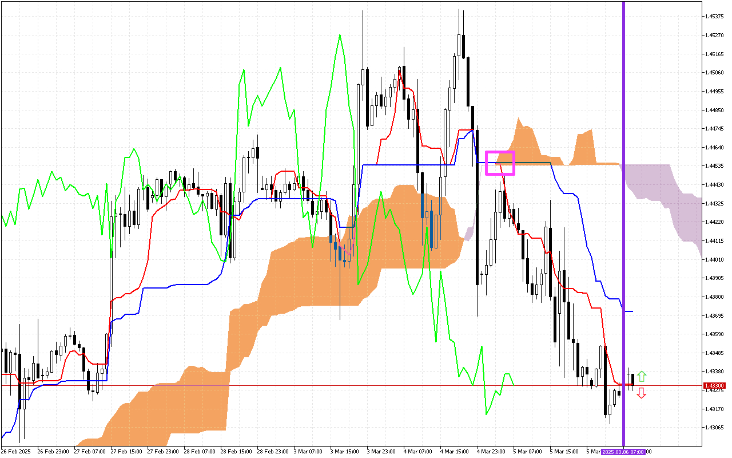
Task: Click price level 1.45060 on the scale
Action: tap(714, 73)
